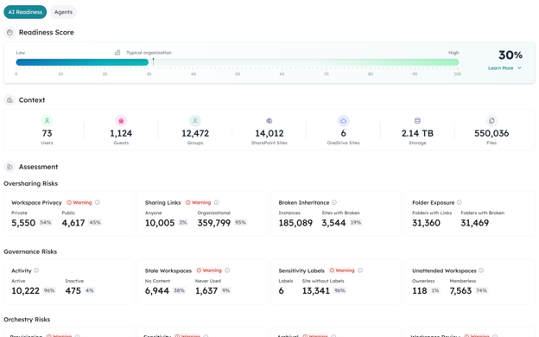The width and height of the screenshot is (539, 337).
Task: Click the Oversharing Risks heading
Action: [30, 184]
